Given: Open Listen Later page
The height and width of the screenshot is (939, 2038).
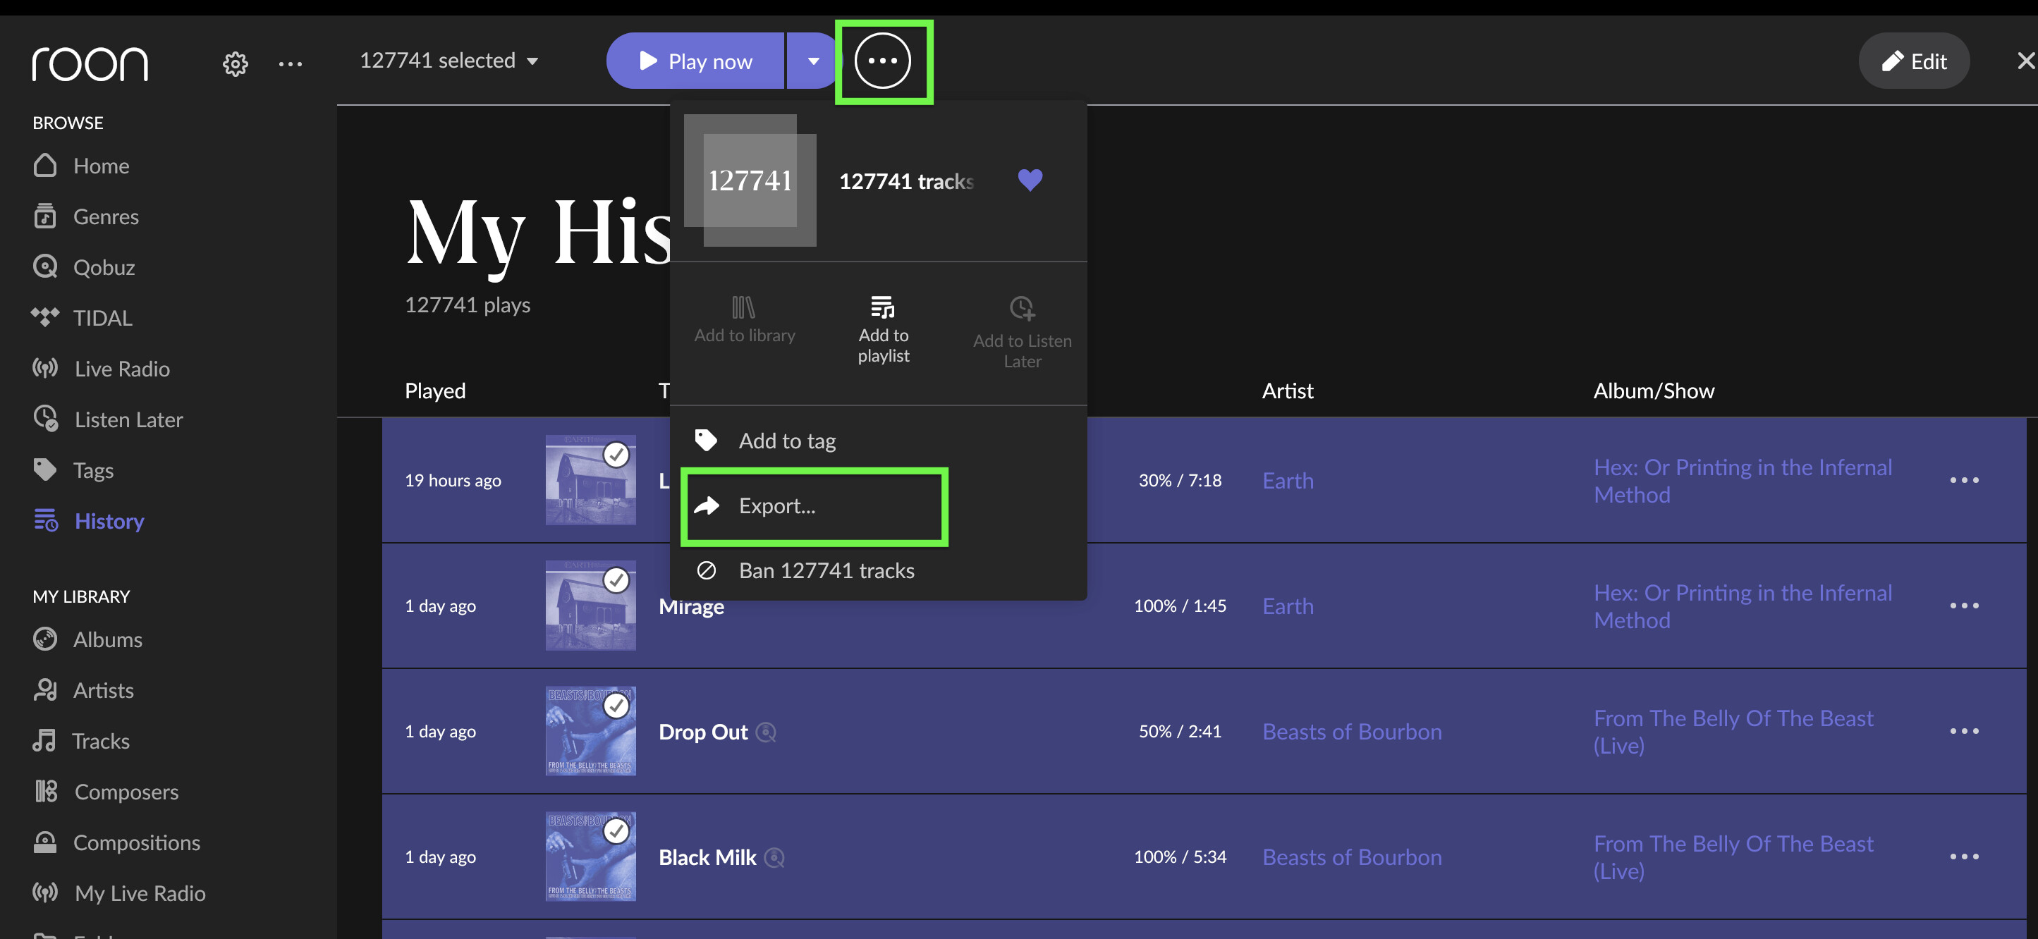Looking at the screenshot, I should tap(128, 419).
